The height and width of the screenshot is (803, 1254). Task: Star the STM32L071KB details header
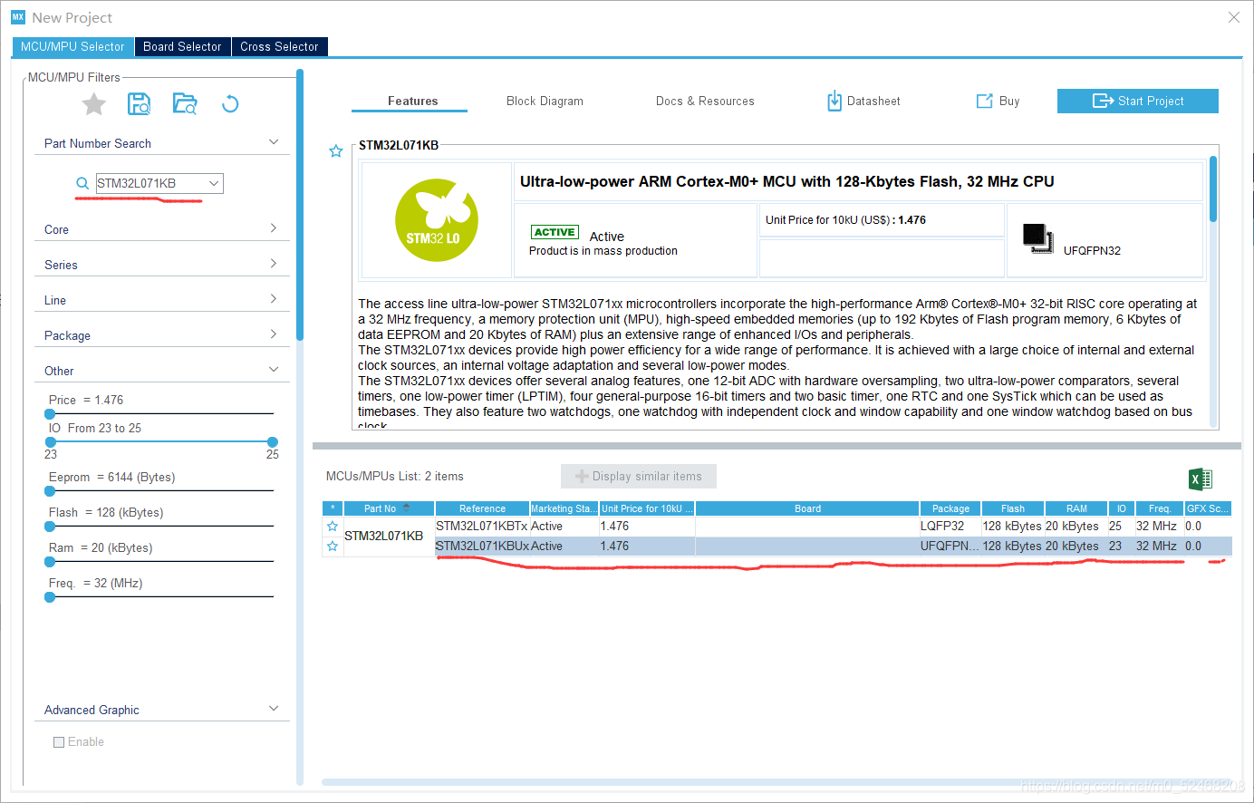336,151
